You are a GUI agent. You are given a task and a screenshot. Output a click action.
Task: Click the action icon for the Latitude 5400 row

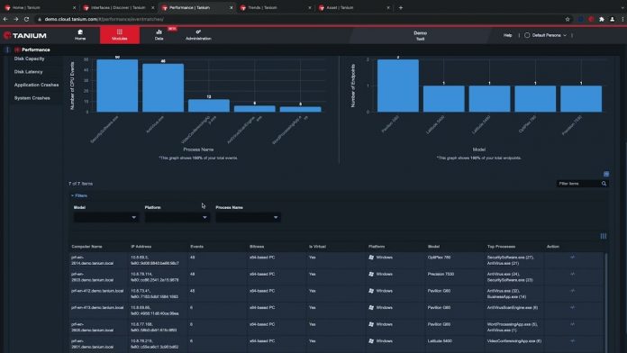point(572,341)
